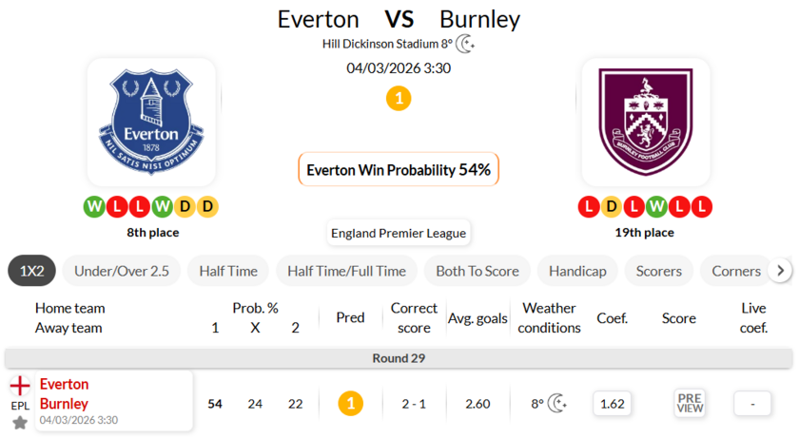Toggle the favorite star for this match
Image resolution: width=799 pixels, height=438 pixels.
pyautogui.click(x=20, y=423)
